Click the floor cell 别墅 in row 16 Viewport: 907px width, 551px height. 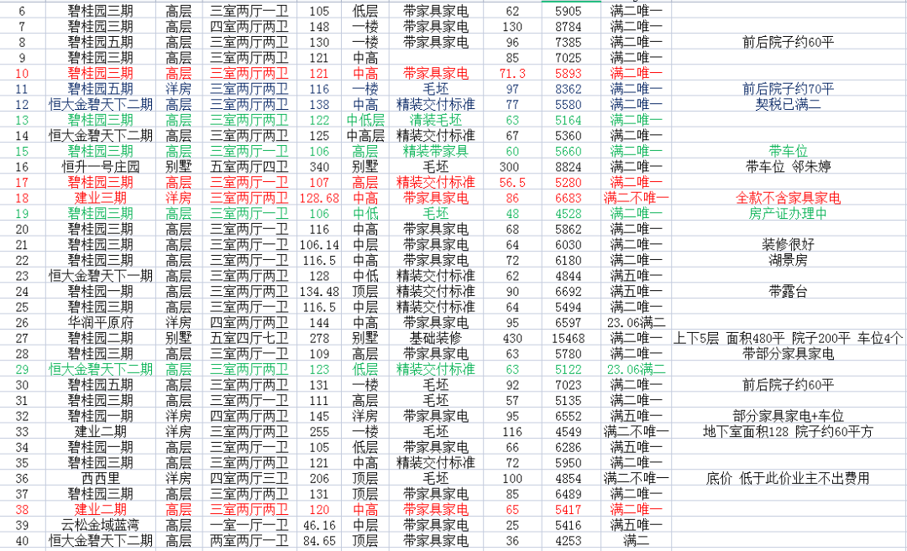[x=365, y=167]
